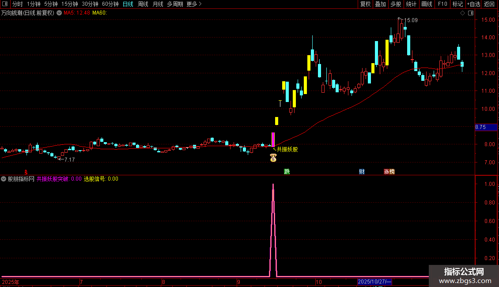Image resolution: width=499 pixels, height=287 pixels.
Task: Click the 8.75 price tag on axis
Action: (486, 127)
